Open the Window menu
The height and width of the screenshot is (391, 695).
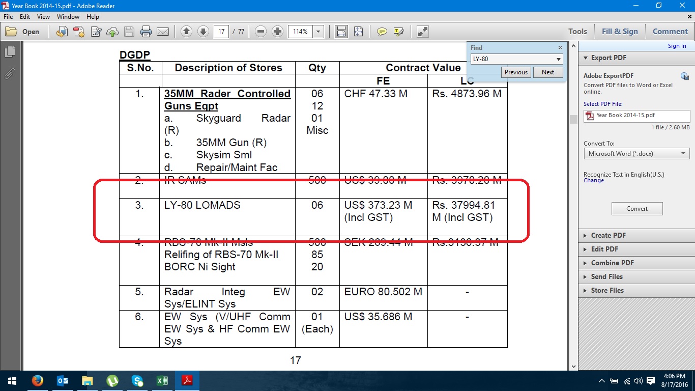68,17
